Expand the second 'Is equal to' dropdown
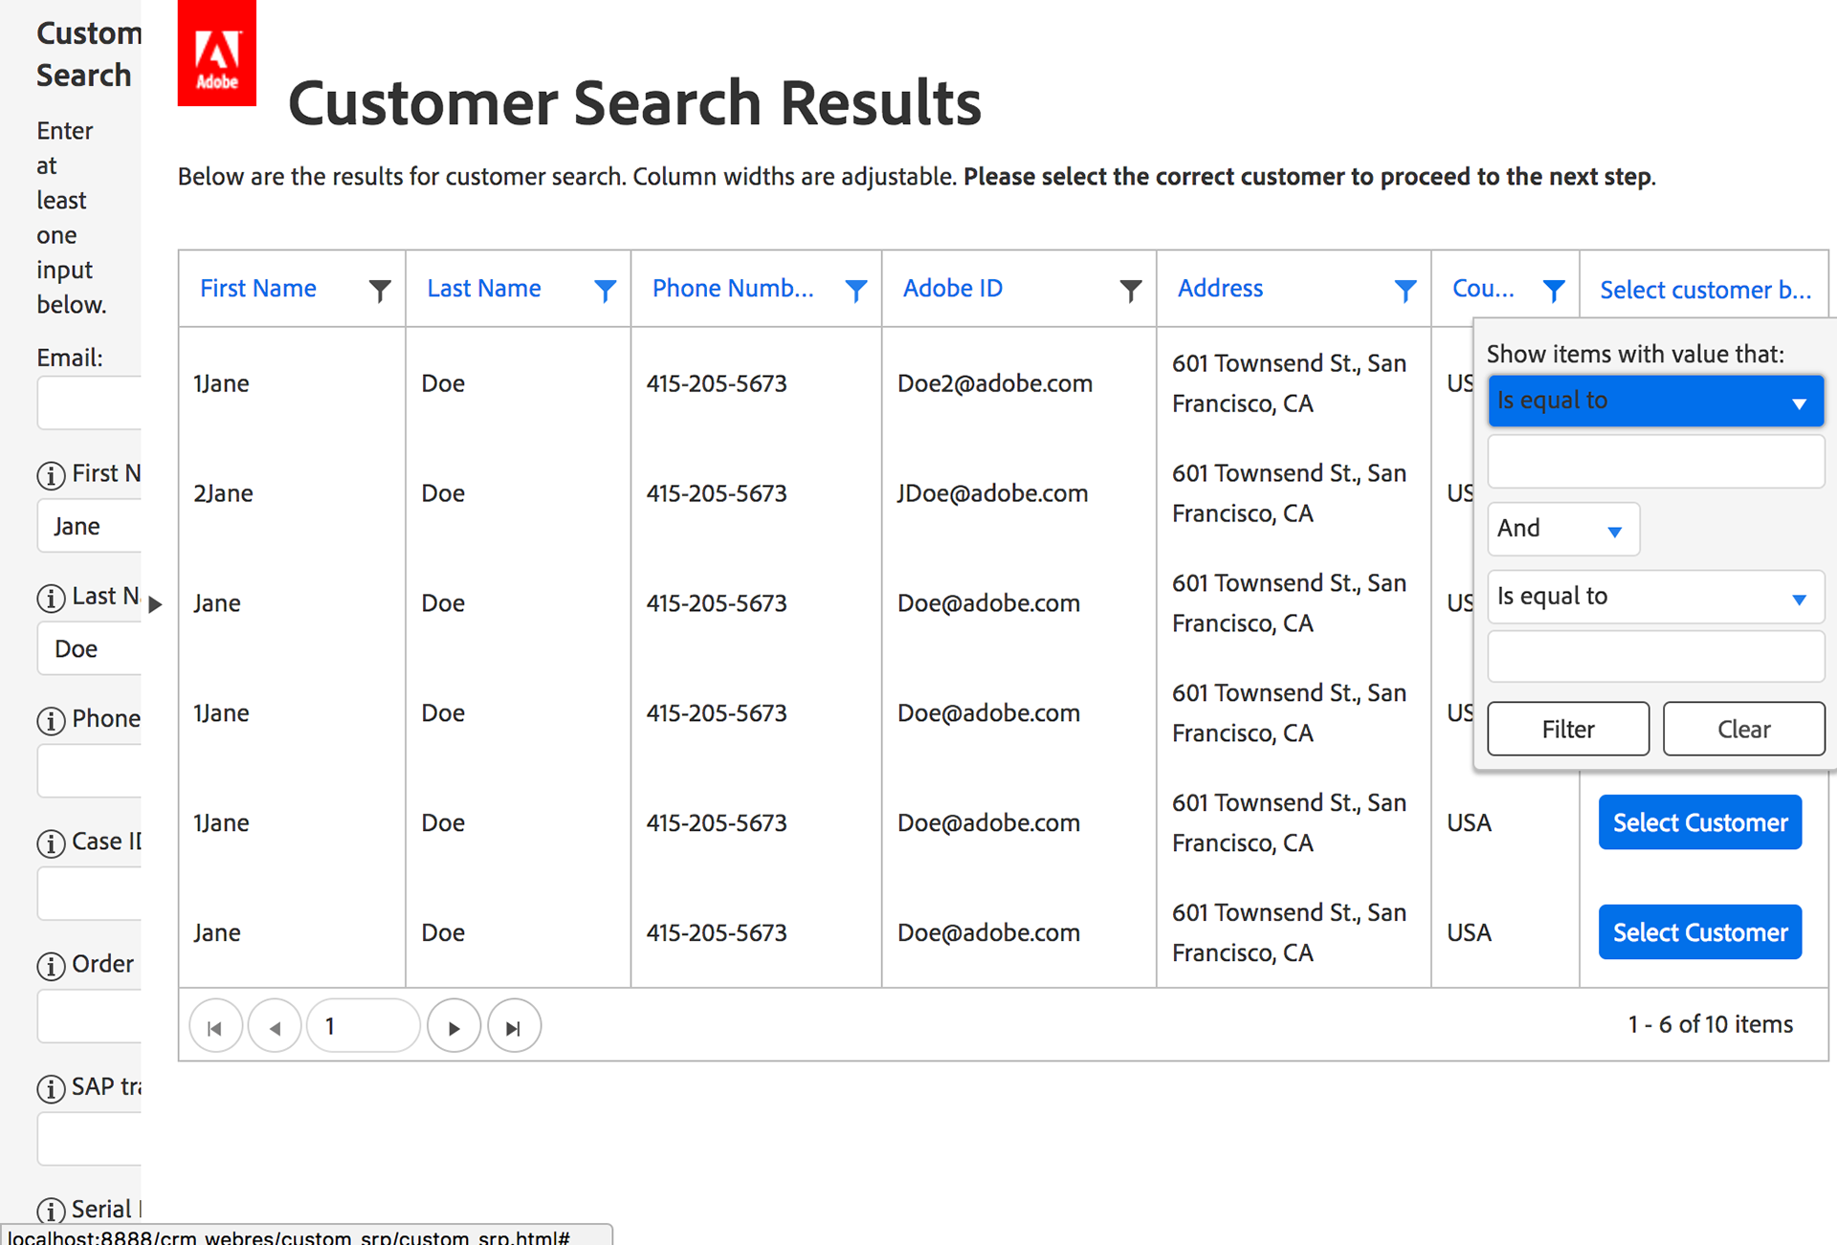This screenshot has width=1837, height=1245. pyautogui.click(x=1655, y=598)
